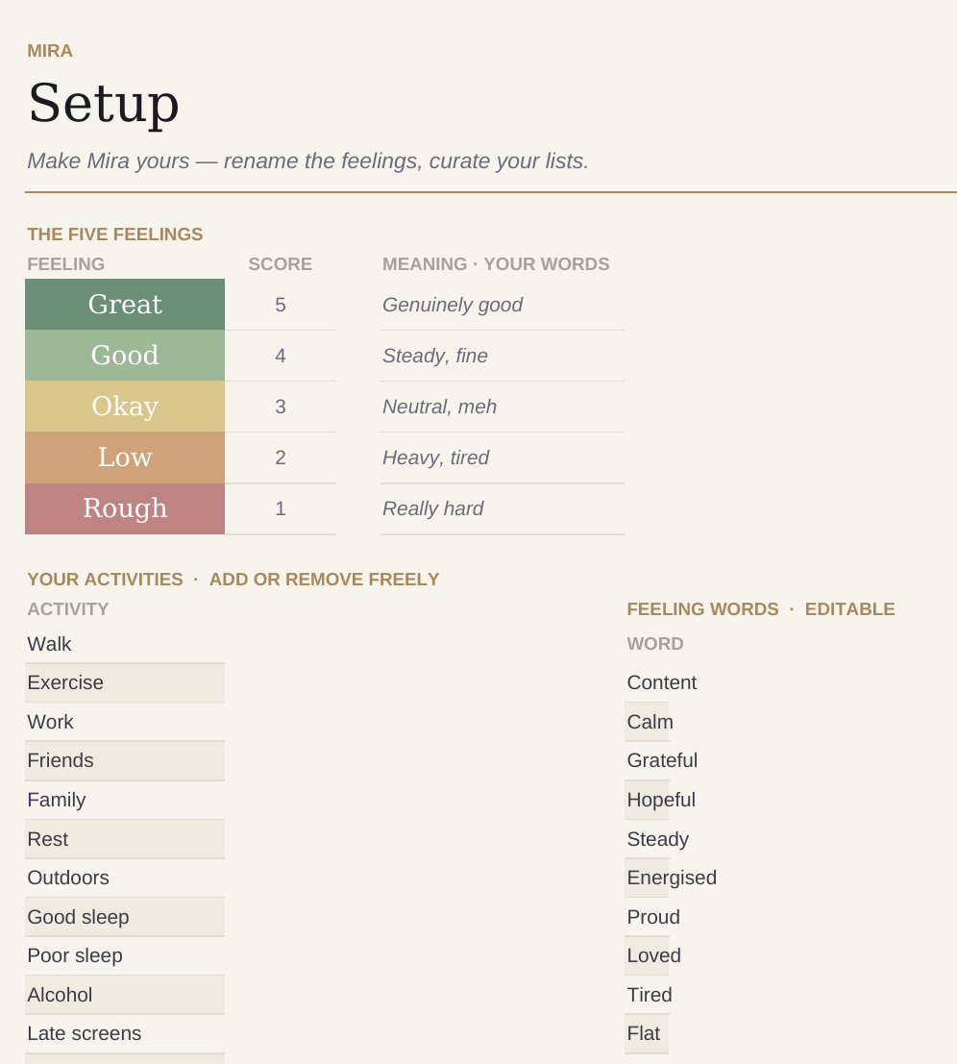
Task: Select the Exercise activity row
Action: click(x=125, y=682)
